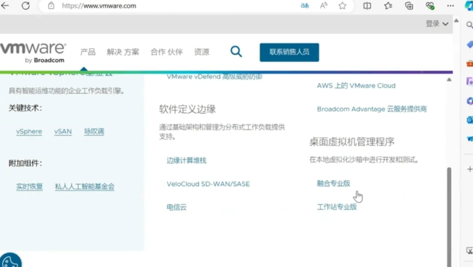Click the site search magnifier icon

tap(236, 52)
